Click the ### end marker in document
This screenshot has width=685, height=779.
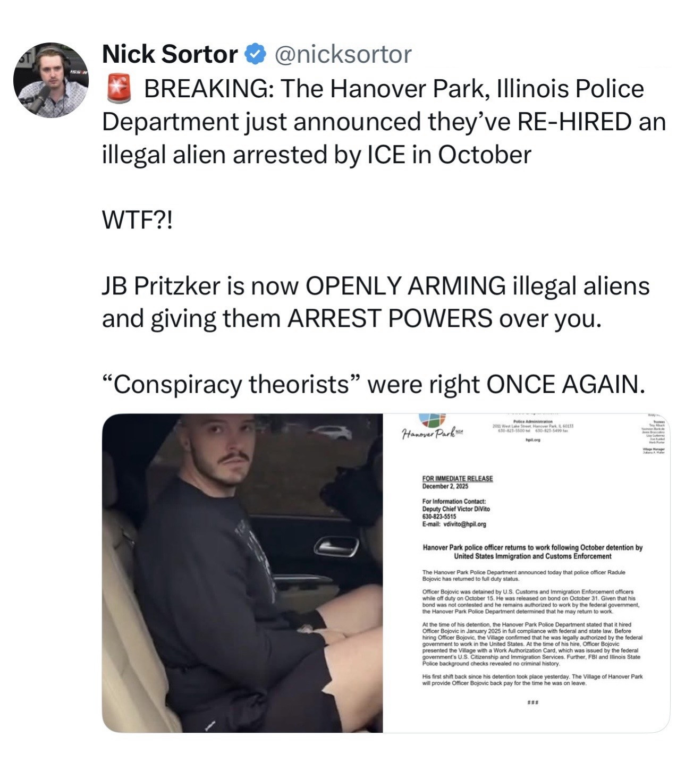click(532, 702)
